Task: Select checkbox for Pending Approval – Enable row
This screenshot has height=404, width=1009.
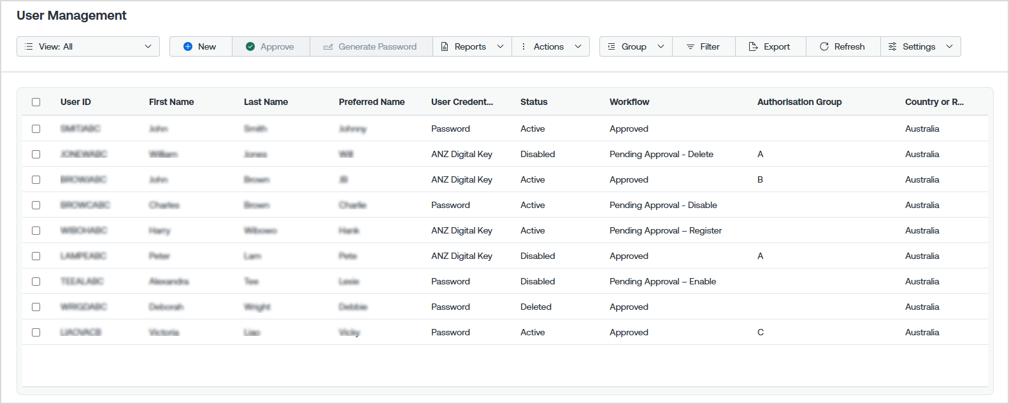Action: pyautogui.click(x=36, y=281)
